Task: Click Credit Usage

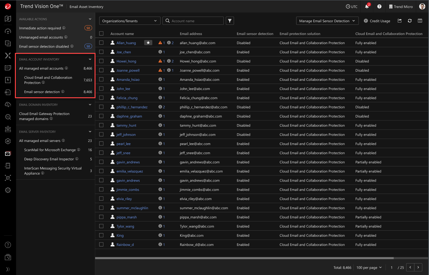Action: [380, 21]
